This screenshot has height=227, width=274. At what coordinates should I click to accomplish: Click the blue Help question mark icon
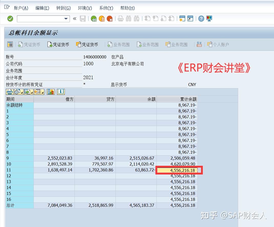click(x=202, y=18)
